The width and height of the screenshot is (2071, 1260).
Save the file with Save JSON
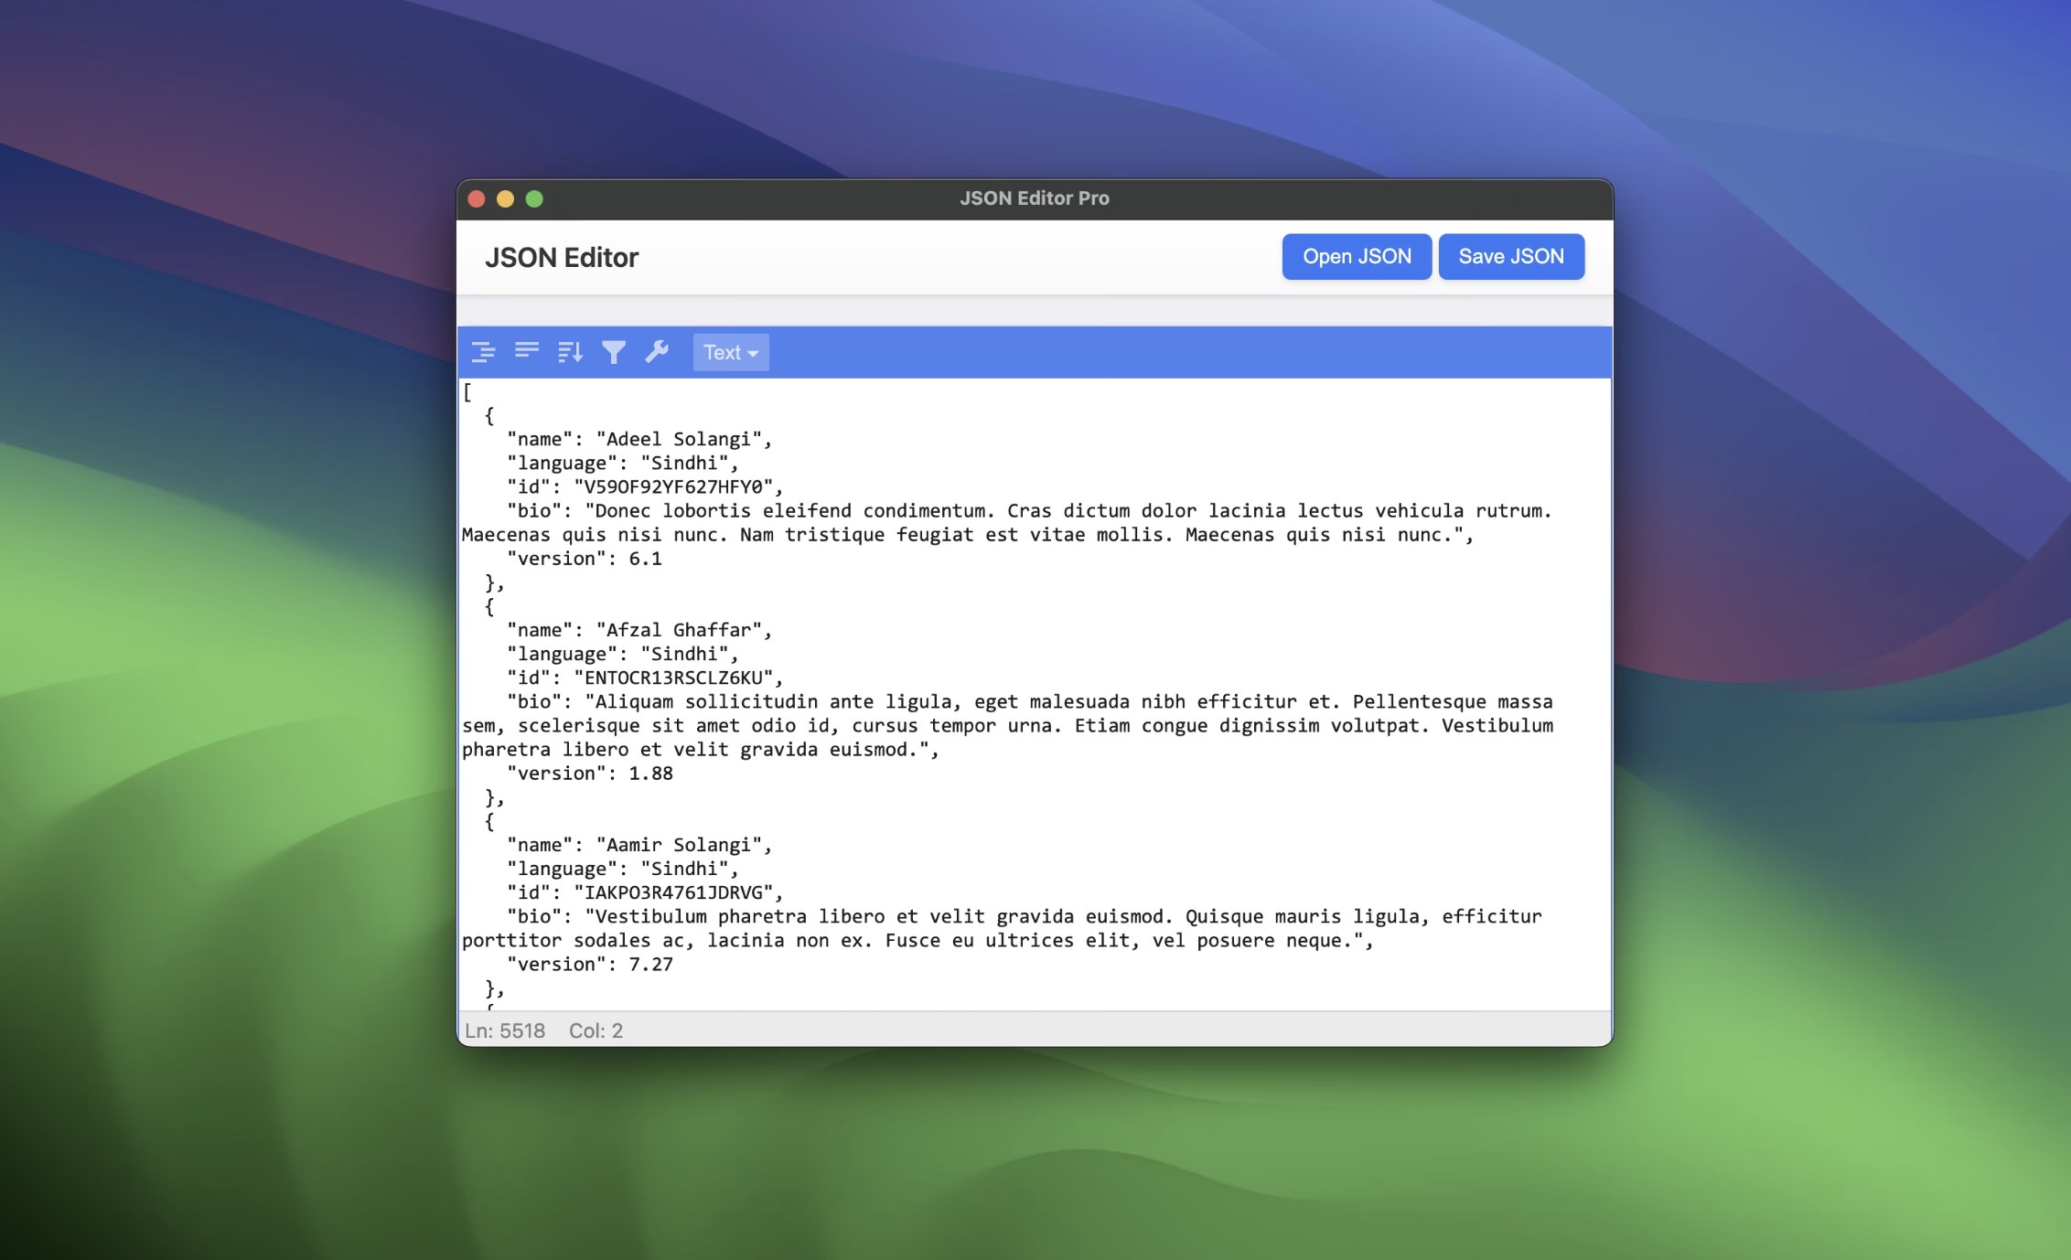coord(1511,257)
